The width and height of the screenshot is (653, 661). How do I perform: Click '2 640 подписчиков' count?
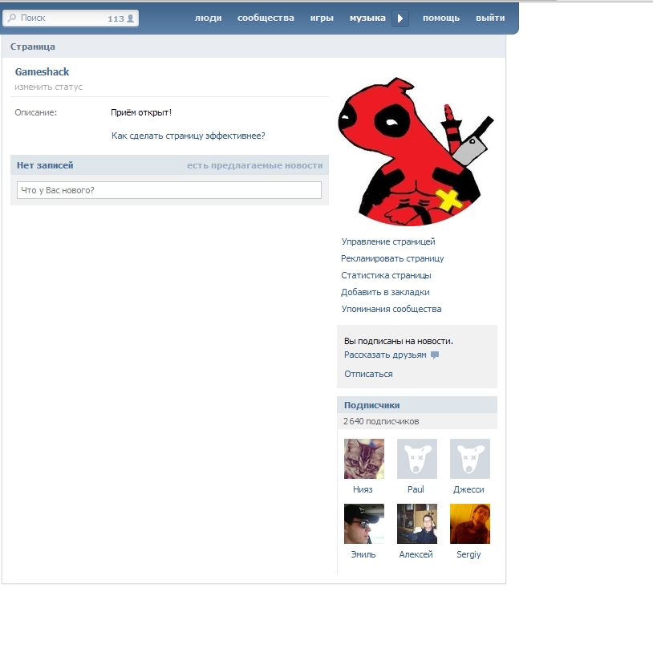(x=381, y=421)
